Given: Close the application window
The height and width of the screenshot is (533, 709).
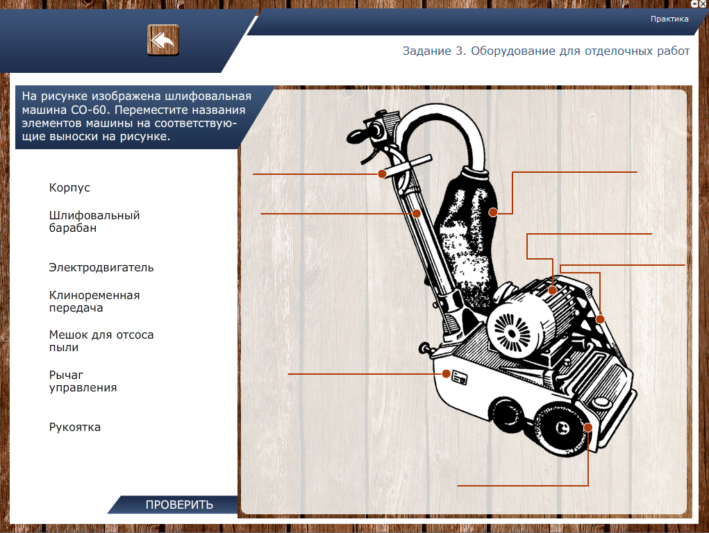Looking at the screenshot, I should pyautogui.click(x=703, y=4).
